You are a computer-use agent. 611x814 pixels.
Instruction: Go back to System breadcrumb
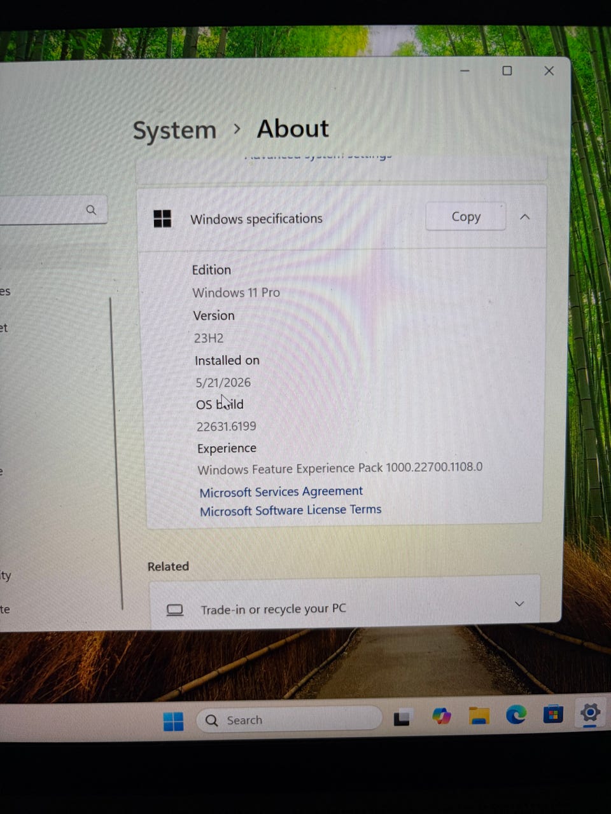pyautogui.click(x=174, y=130)
